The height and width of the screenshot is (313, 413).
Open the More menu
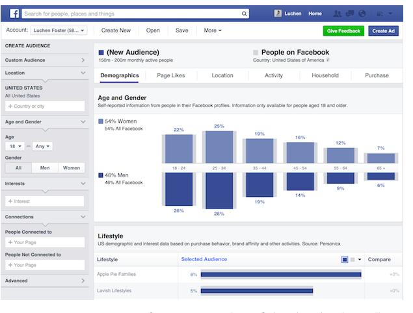(213, 31)
